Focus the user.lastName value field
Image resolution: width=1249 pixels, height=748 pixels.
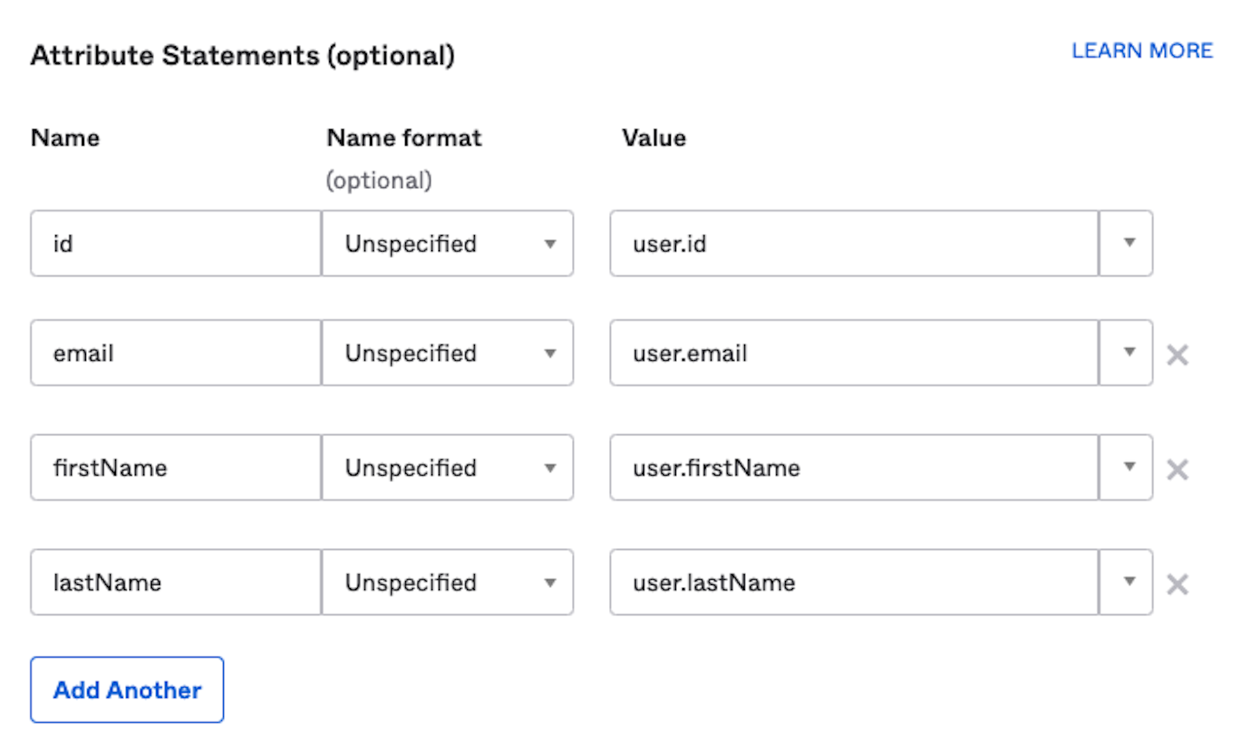click(853, 581)
